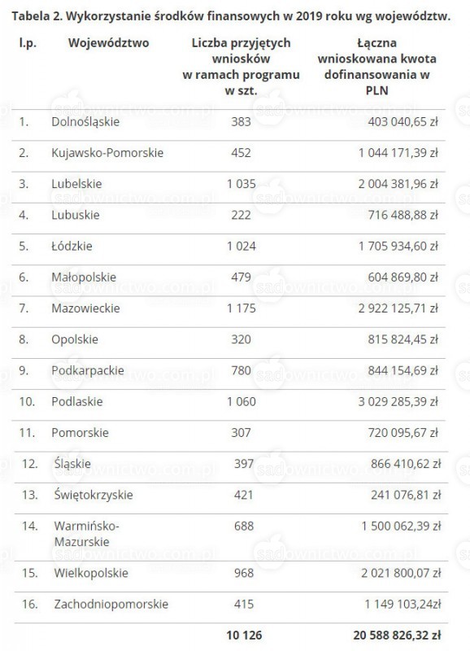Viewport: 470px width, 651px height.
Task: Click the Małopolskie count 479
Action: [x=241, y=277]
